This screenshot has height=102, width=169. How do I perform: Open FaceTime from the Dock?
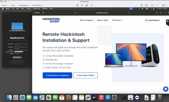[x=55, y=98]
